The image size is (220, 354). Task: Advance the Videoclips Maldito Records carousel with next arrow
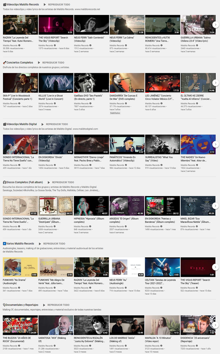216,25
